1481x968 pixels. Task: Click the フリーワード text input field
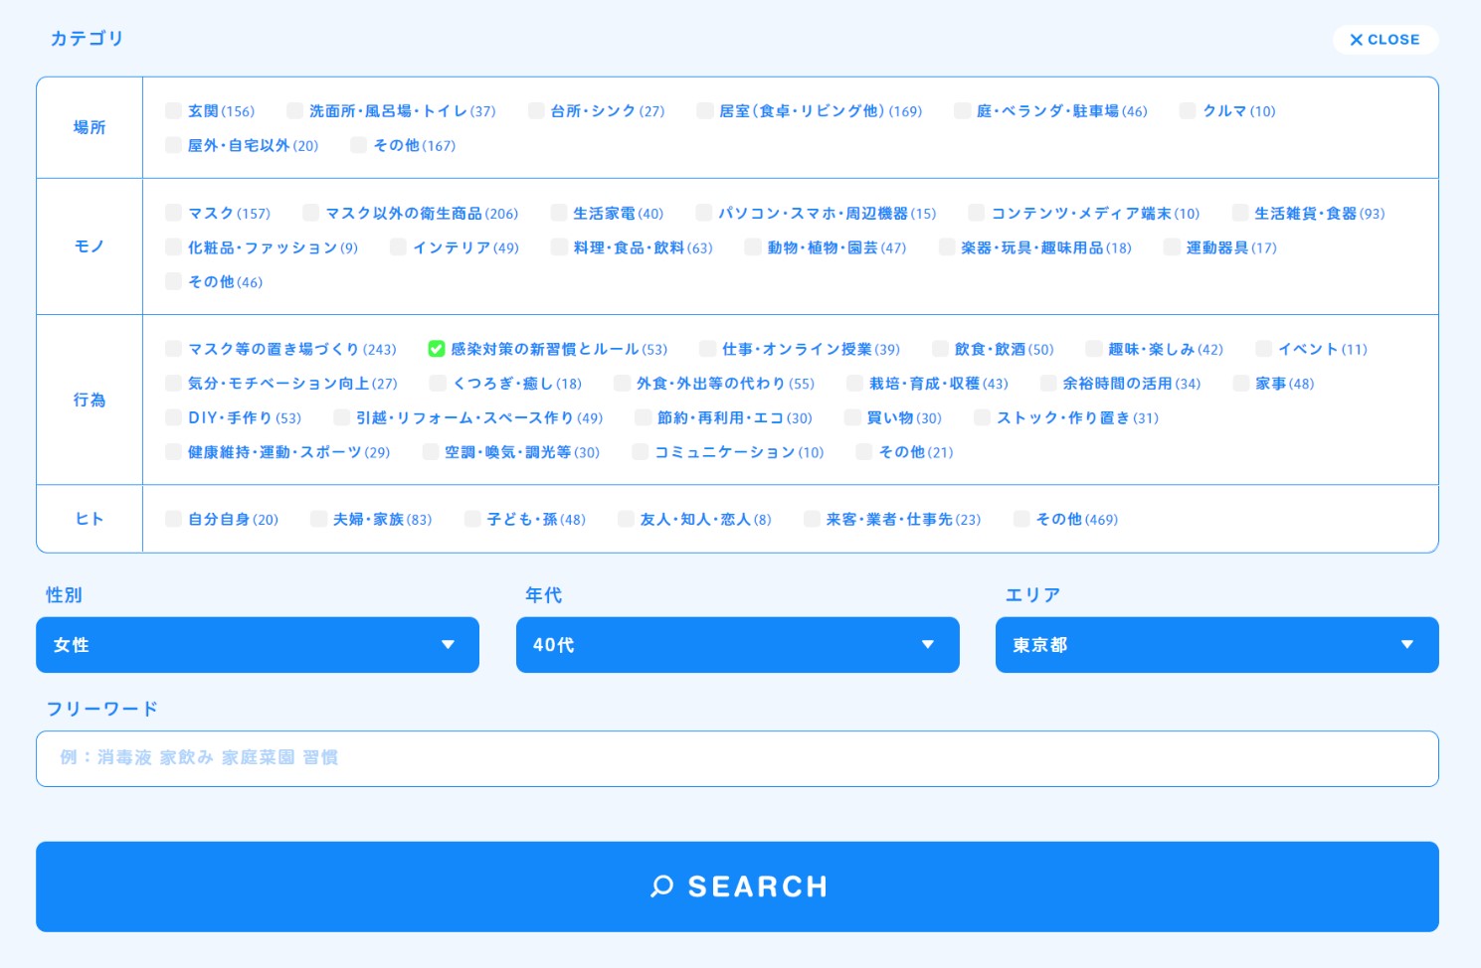tap(737, 758)
